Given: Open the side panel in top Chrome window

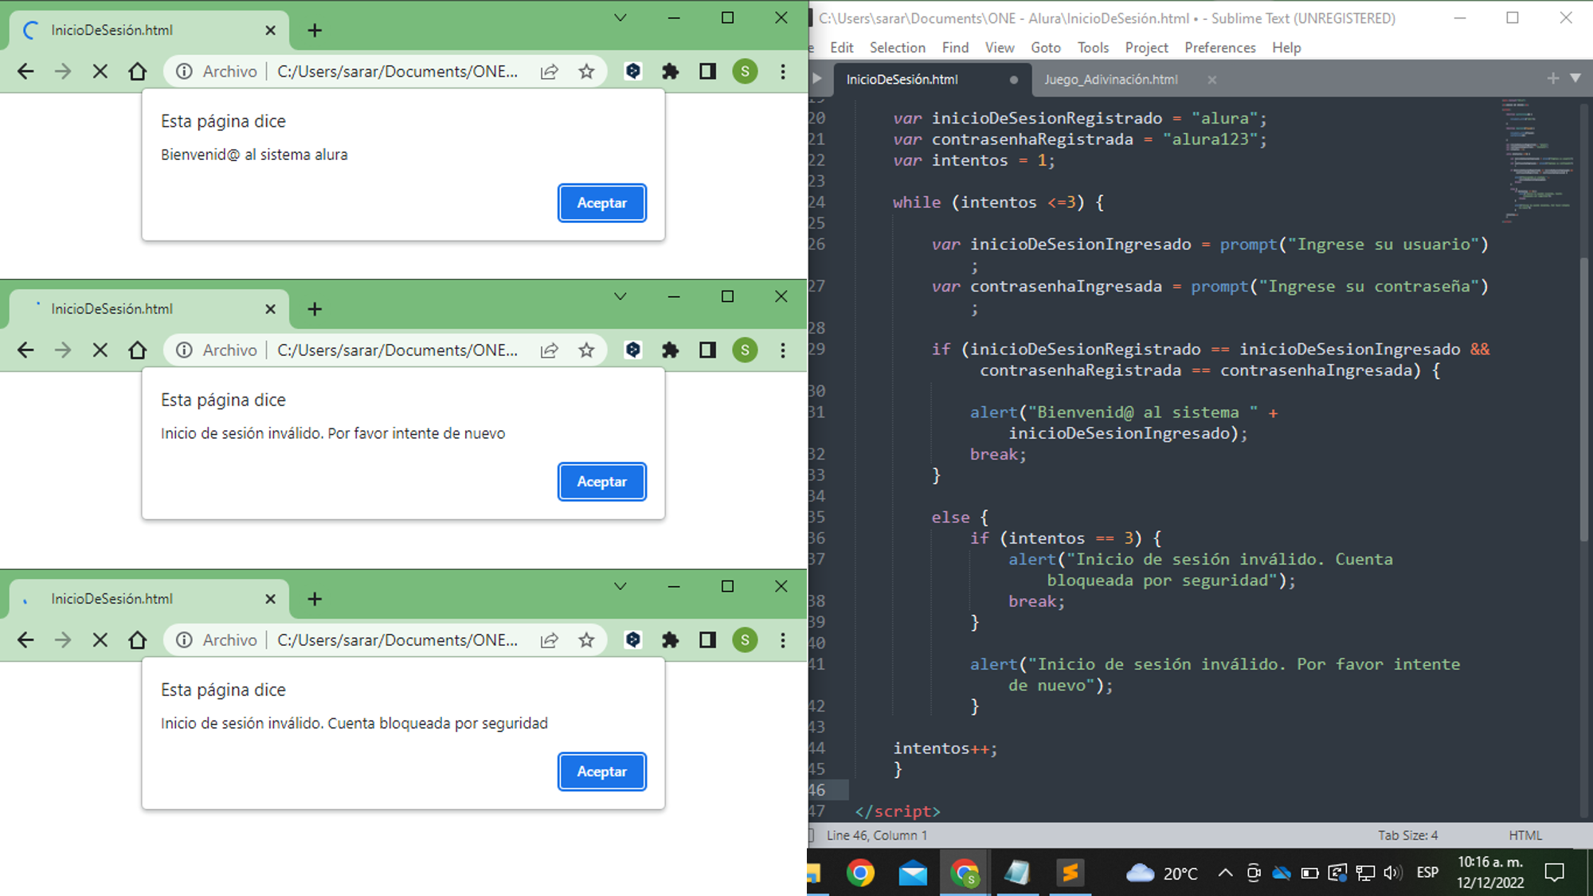Looking at the screenshot, I should (x=707, y=72).
